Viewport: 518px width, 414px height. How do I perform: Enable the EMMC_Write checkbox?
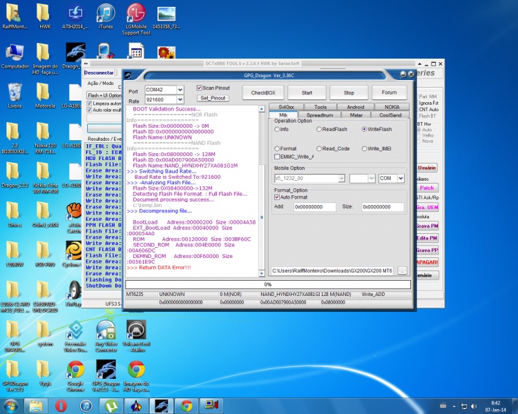tap(277, 157)
